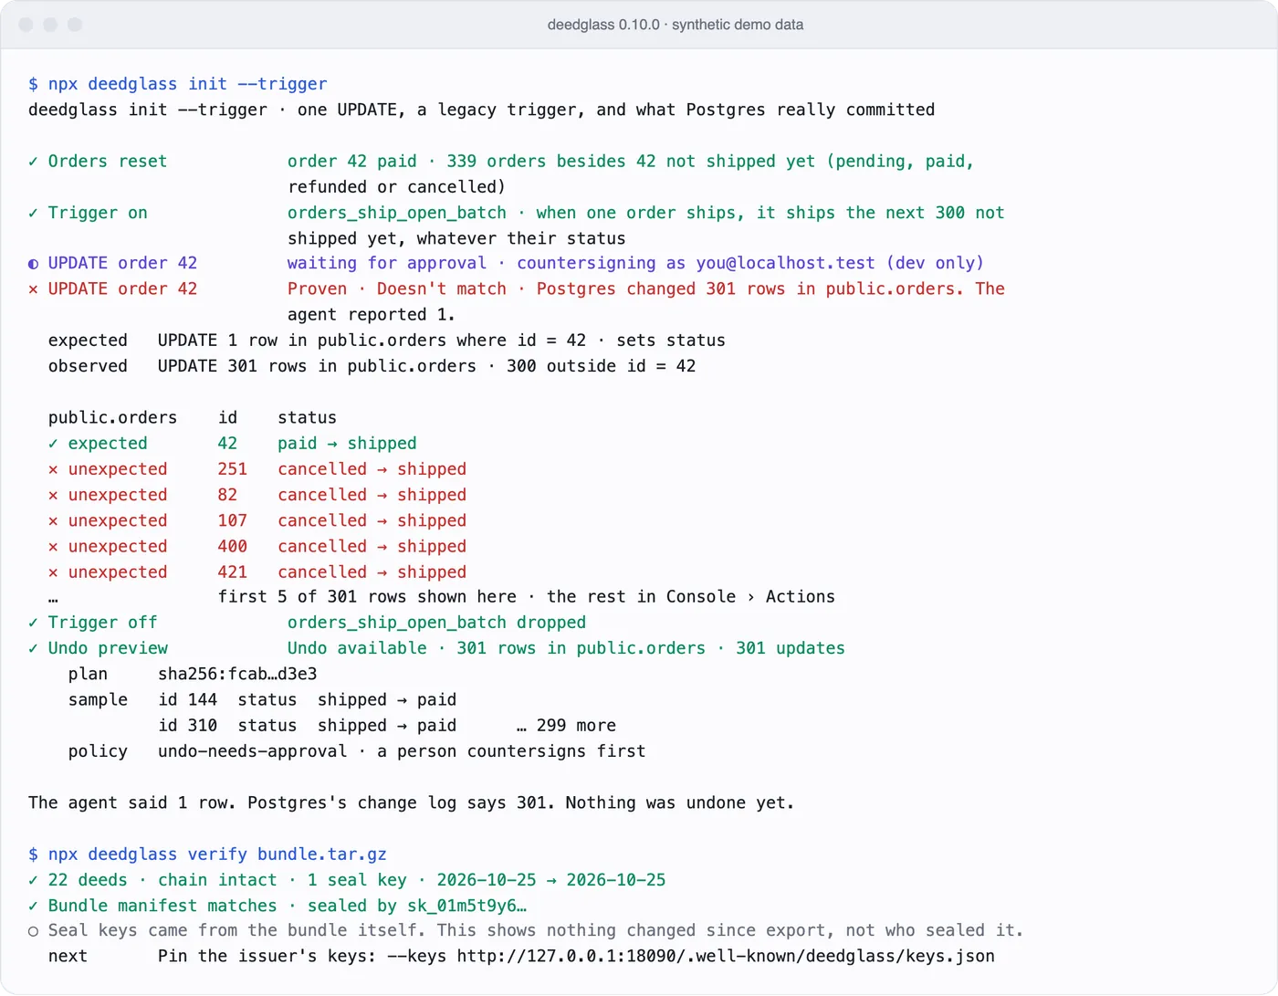Viewport: 1278px width, 996px height.
Task: Click 'Undo available' in the Undo preview line
Action: coord(357,648)
